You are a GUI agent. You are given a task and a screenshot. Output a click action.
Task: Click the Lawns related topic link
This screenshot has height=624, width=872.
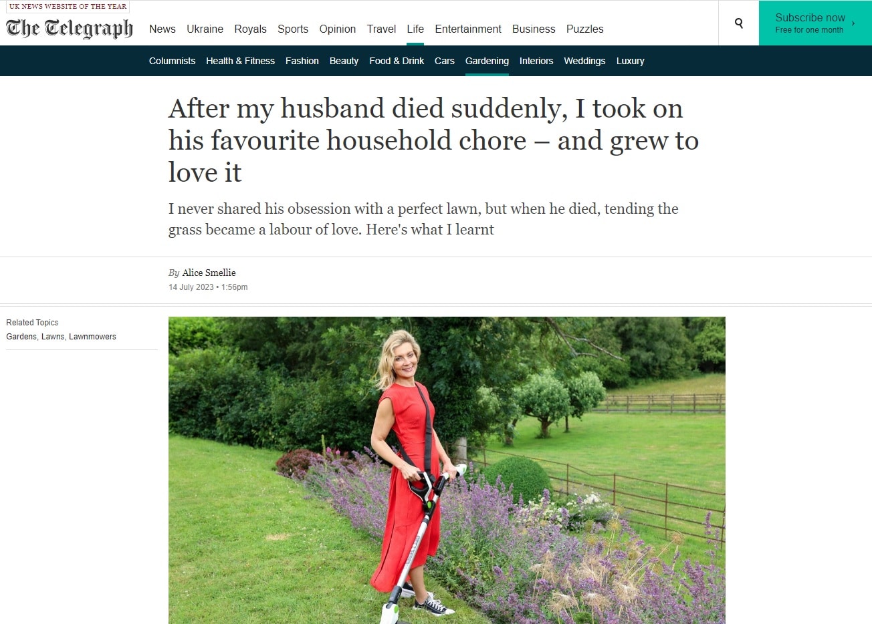tap(53, 337)
